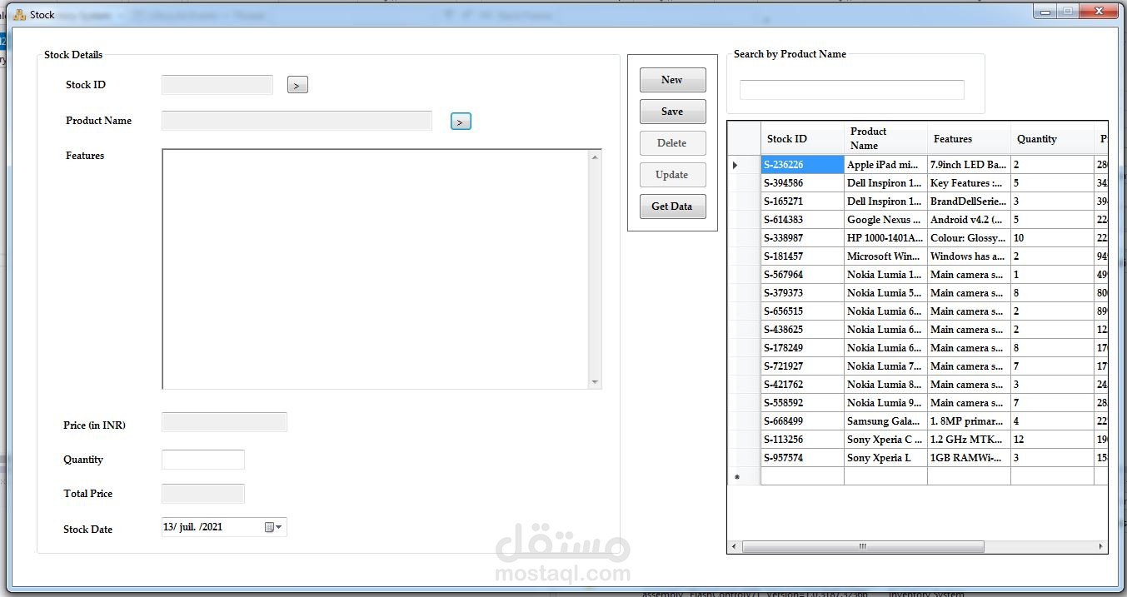Image resolution: width=1127 pixels, height=597 pixels.
Task: Click the Update button
Action: pyautogui.click(x=672, y=175)
